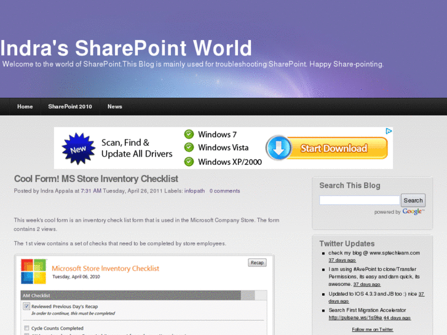447x335 pixels.
Task: Open the SharePoint 2010 menu item
Action: pyautogui.click(x=70, y=106)
